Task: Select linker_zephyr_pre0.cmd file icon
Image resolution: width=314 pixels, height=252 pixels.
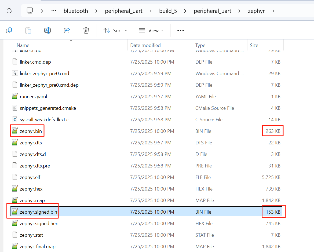Action: (15, 73)
